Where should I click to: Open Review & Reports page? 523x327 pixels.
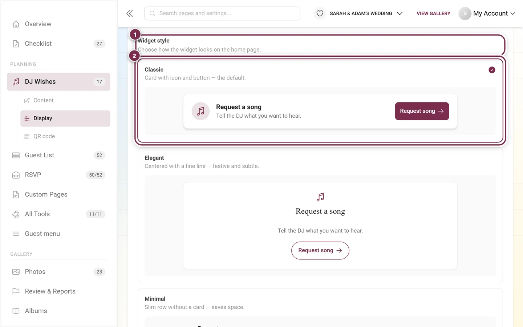(x=58, y=291)
